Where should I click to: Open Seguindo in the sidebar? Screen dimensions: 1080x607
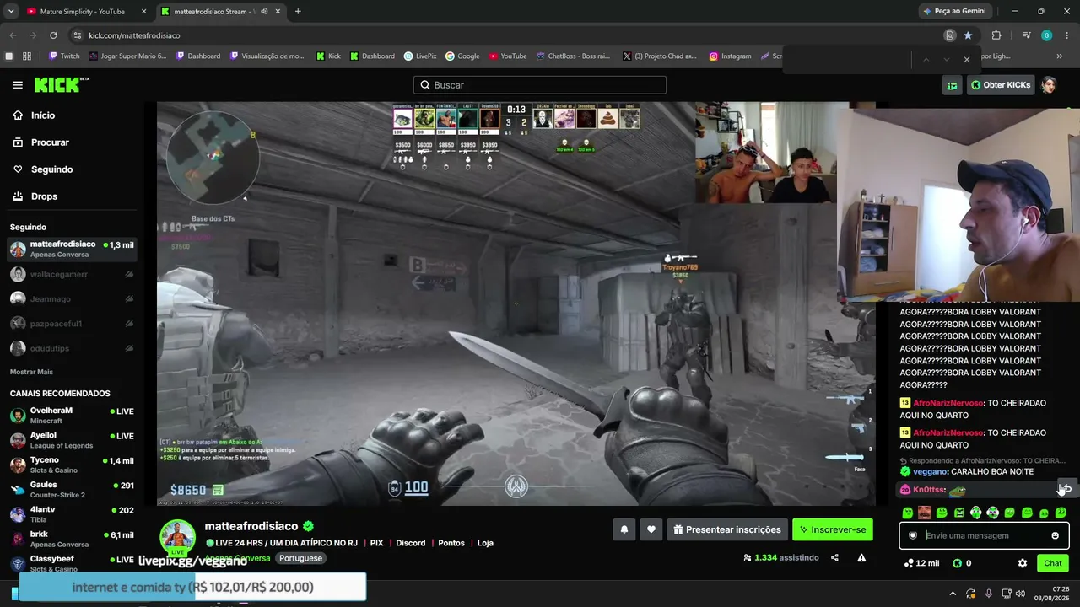click(x=51, y=169)
